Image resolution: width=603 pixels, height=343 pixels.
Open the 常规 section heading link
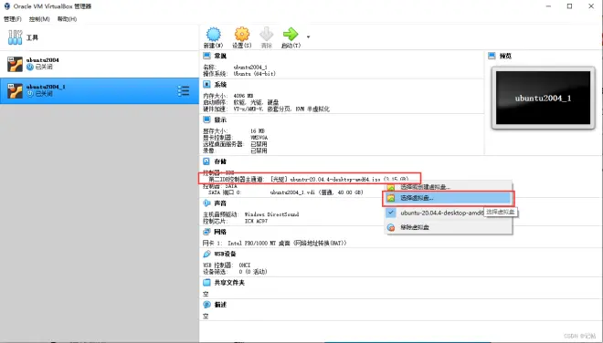[220, 56]
